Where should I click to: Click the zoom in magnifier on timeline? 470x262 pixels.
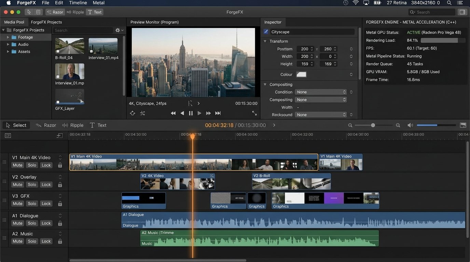tap(398, 125)
